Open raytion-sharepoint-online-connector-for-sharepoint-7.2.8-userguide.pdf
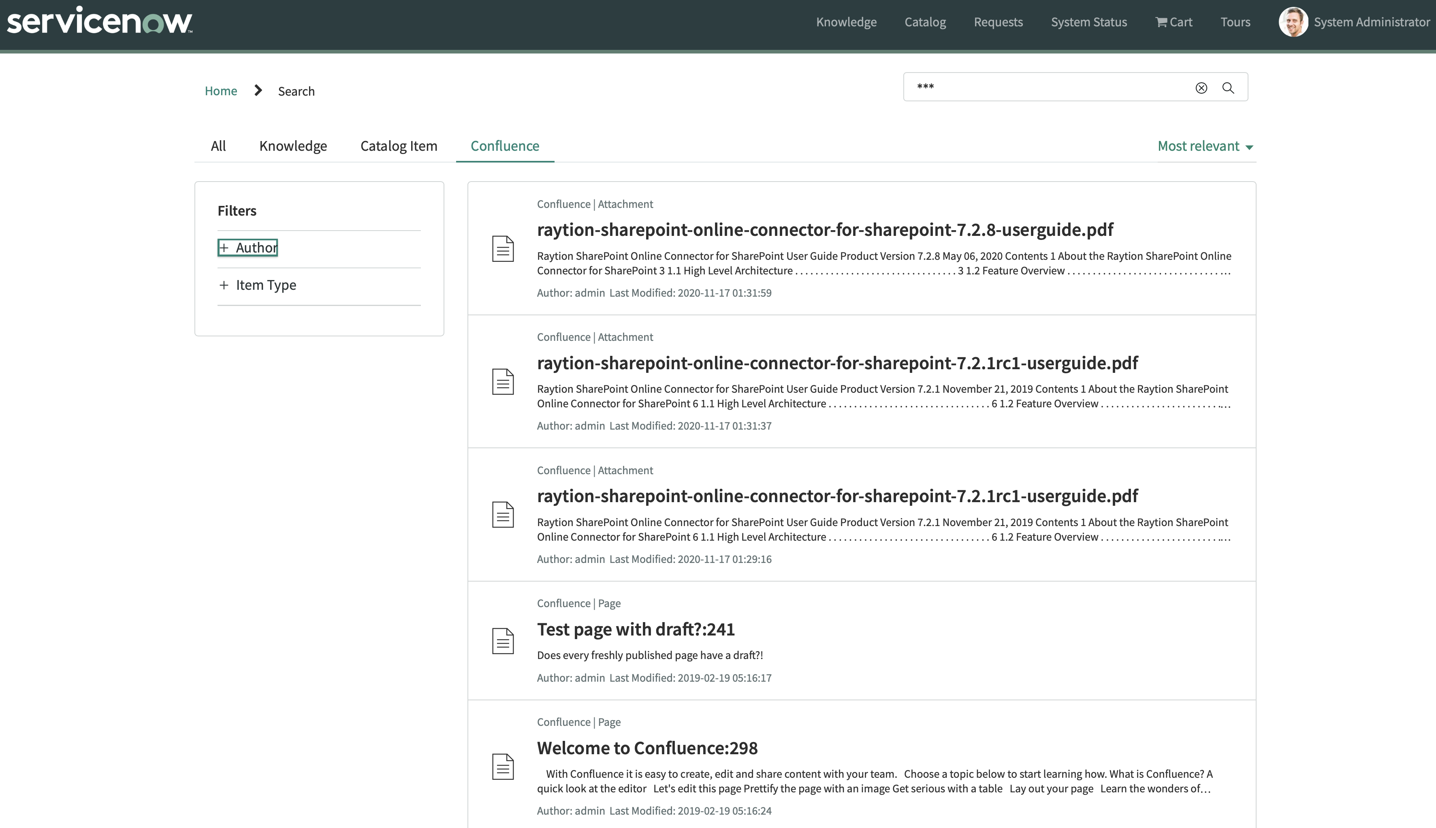Image resolution: width=1436 pixels, height=828 pixels. (x=824, y=229)
